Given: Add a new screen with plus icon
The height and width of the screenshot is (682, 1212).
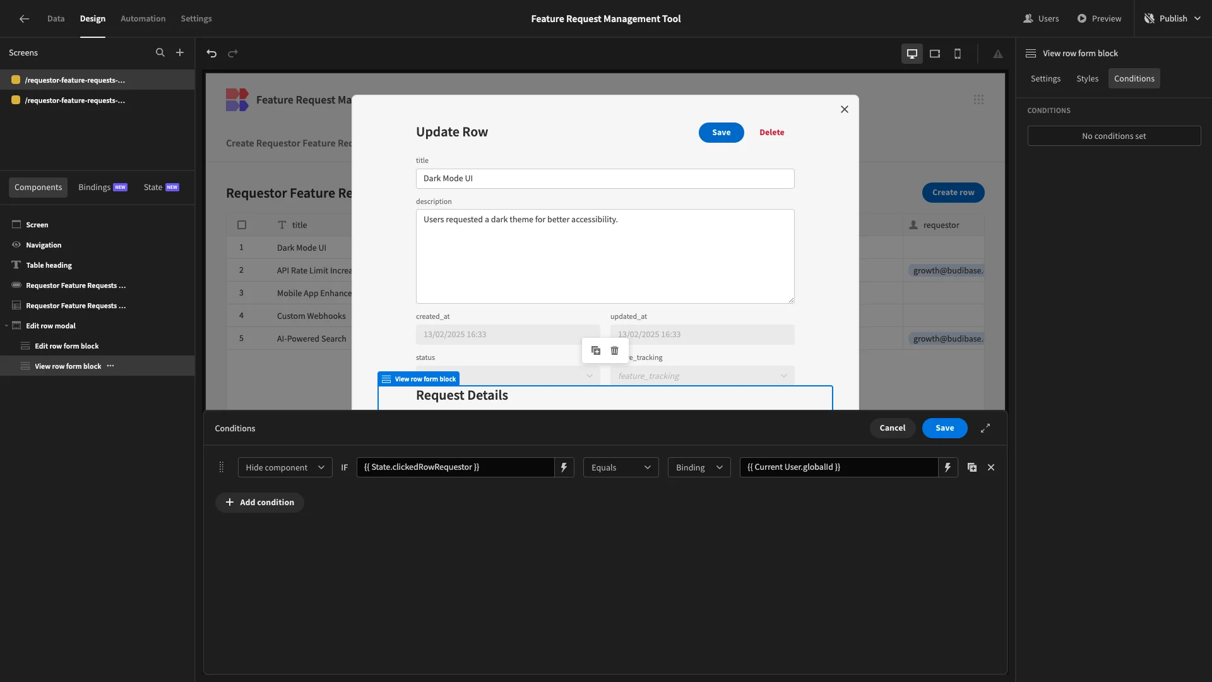Looking at the screenshot, I should (180, 53).
